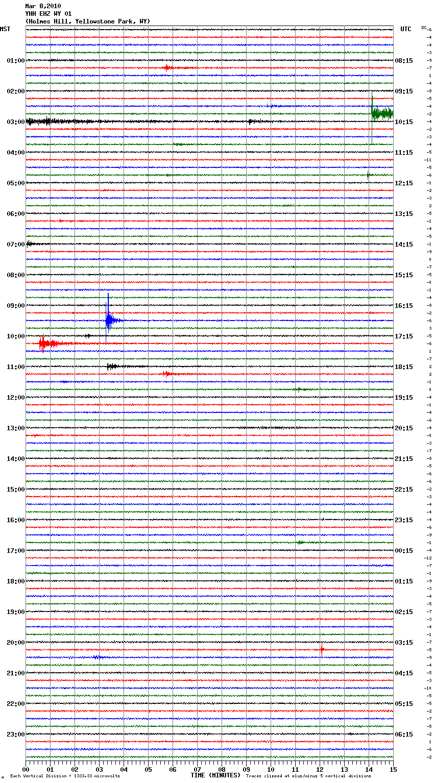Click the '12' minute tick on bottom axis

point(320,769)
